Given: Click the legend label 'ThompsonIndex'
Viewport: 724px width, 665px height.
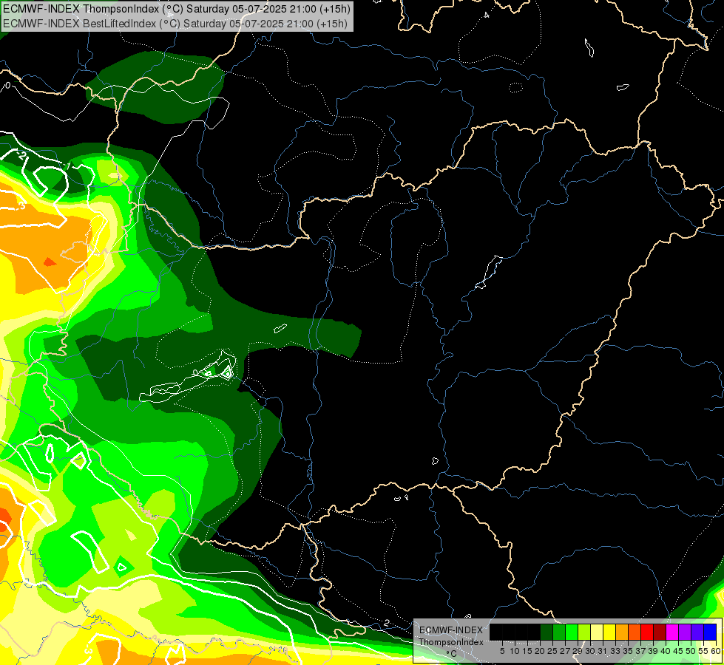Looking at the screenshot, I should (450, 642).
